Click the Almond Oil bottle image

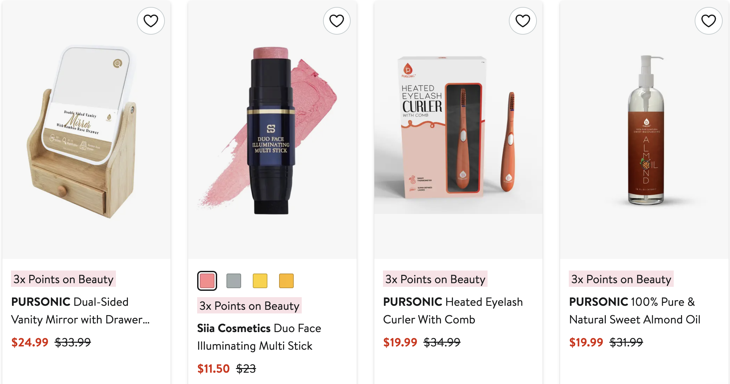point(645,133)
